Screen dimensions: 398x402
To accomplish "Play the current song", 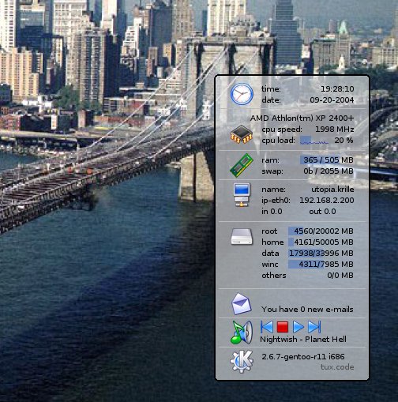I will pyautogui.click(x=298, y=327).
